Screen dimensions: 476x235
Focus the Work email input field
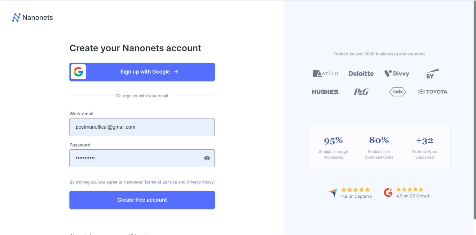click(x=142, y=127)
